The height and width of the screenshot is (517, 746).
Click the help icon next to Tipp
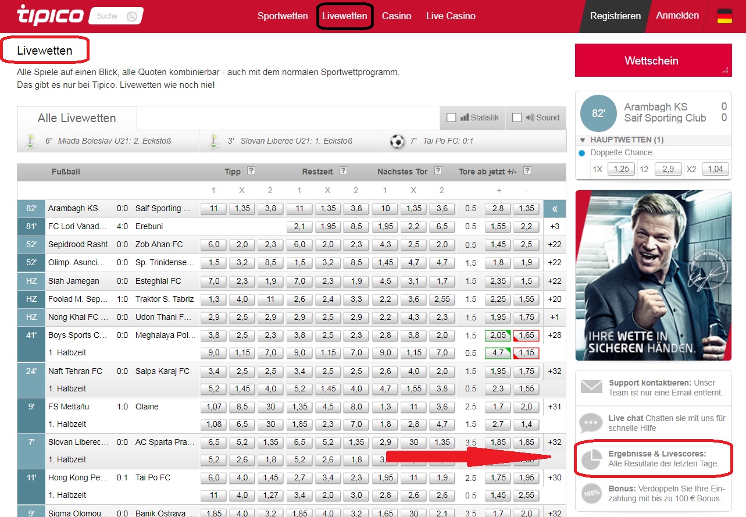click(251, 171)
